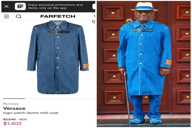
Task: Click the -45% discount label
Action: 22,119
